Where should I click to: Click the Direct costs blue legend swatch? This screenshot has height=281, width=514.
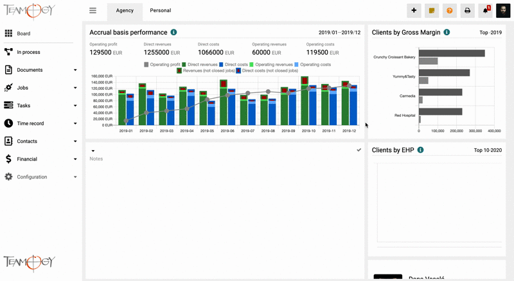coord(222,65)
